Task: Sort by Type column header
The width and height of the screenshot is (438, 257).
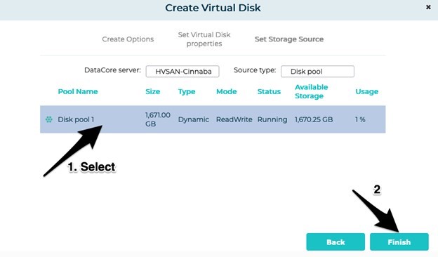Action: 187,91
